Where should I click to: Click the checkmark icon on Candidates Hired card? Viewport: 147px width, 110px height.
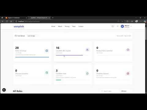coord(87,73)
